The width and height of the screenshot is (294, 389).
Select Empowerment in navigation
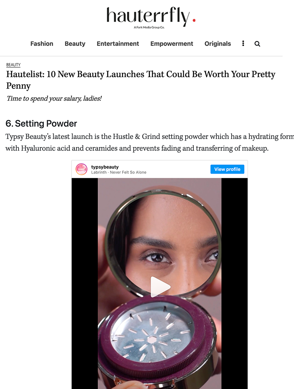172,44
